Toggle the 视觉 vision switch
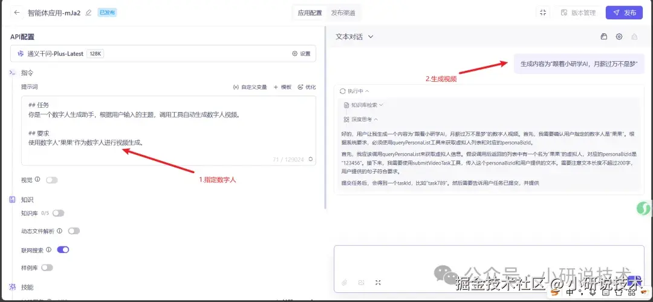Image resolution: width=653 pixels, height=302 pixels. pyautogui.click(x=51, y=180)
